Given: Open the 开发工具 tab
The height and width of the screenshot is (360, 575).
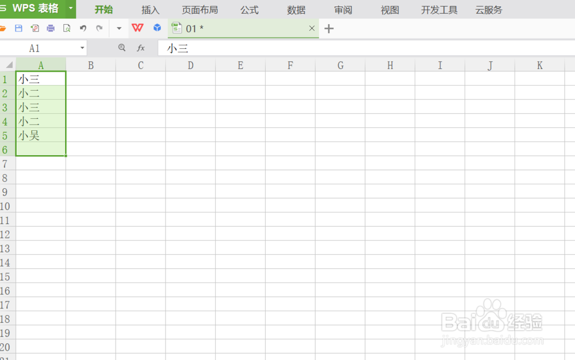Looking at the screenshot, I should click(x=439, y=10).
